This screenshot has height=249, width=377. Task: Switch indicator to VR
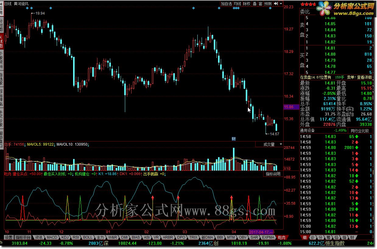click(x=156, y=237)
